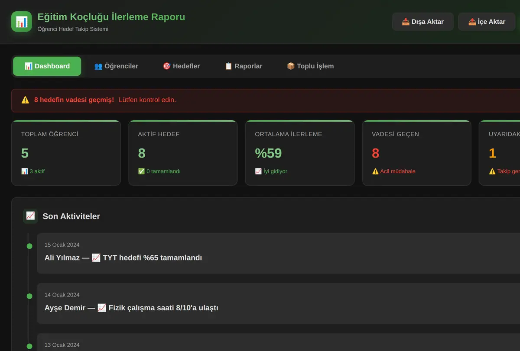Click the Vadesi Geçen value 8

[376, 153]
